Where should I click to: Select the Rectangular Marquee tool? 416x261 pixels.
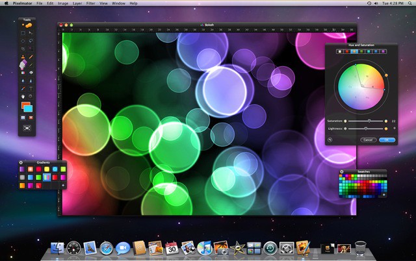[x=23, y=32]
